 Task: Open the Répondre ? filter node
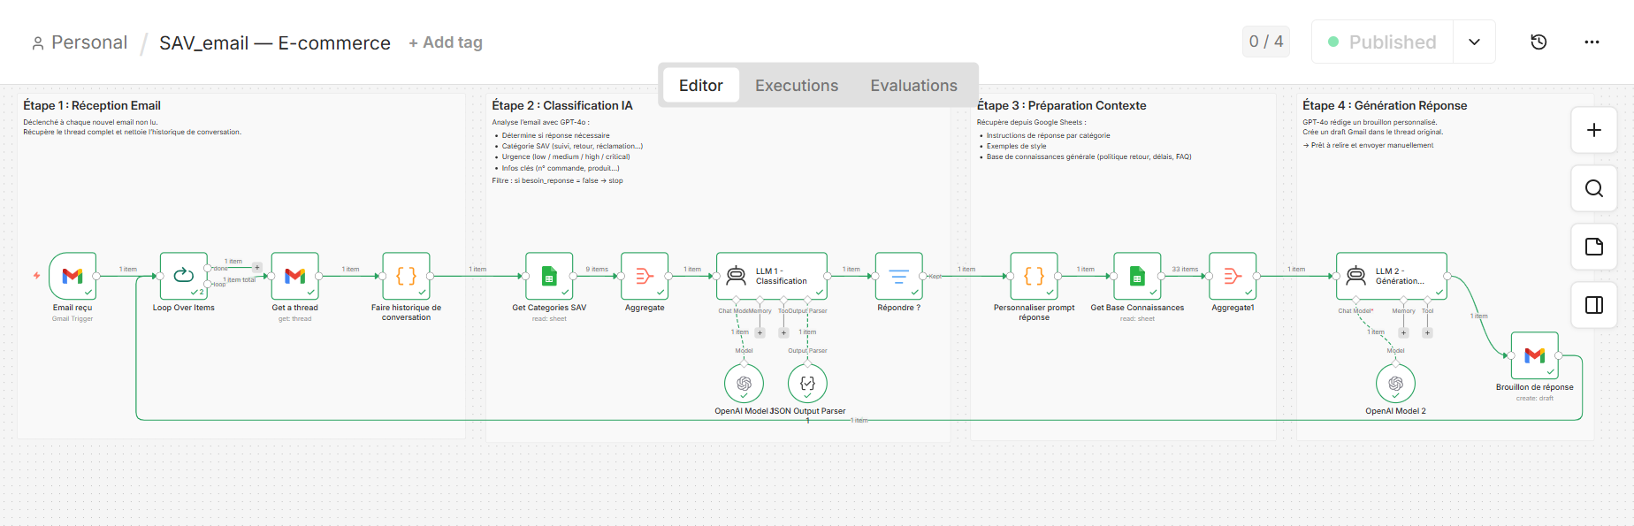click(899, 276)
